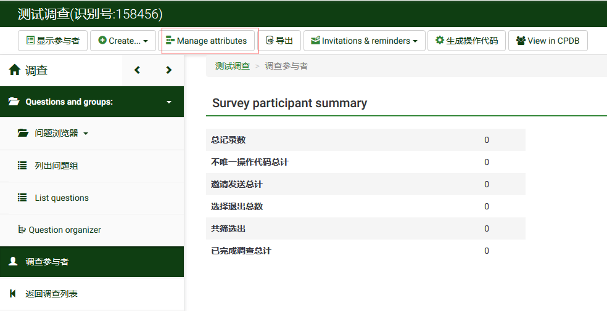Click the left arrow in sidebar header

138,70
